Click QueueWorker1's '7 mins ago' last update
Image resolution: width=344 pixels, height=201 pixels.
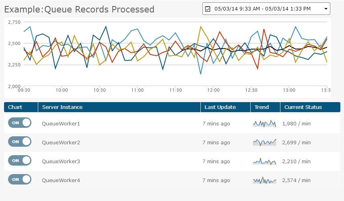point(216,124)
